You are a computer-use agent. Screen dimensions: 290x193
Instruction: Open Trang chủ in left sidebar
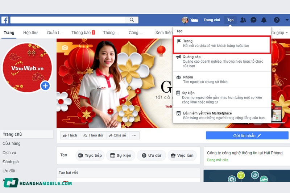click(26, 134)
